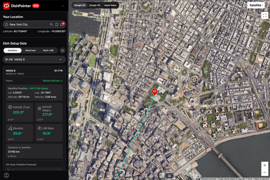
Task: Switch to the Multi-LNB tab
Action: (48, 51)
